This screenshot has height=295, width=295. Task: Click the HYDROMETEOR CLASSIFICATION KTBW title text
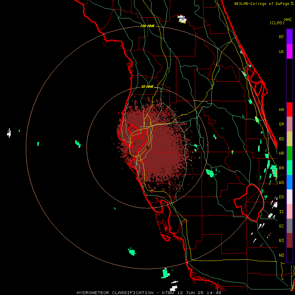click(x=149, y=293)
